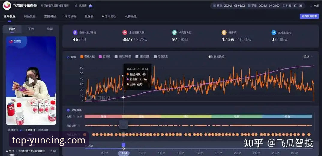Click the 开播: 2024.11.03 08:02 text
The image size is (322, 156).
(230, 6)
